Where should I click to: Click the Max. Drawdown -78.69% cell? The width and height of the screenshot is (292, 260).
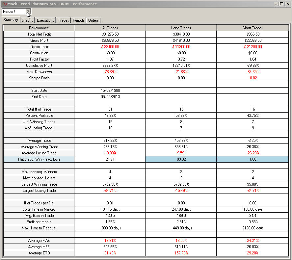point(110,71)
